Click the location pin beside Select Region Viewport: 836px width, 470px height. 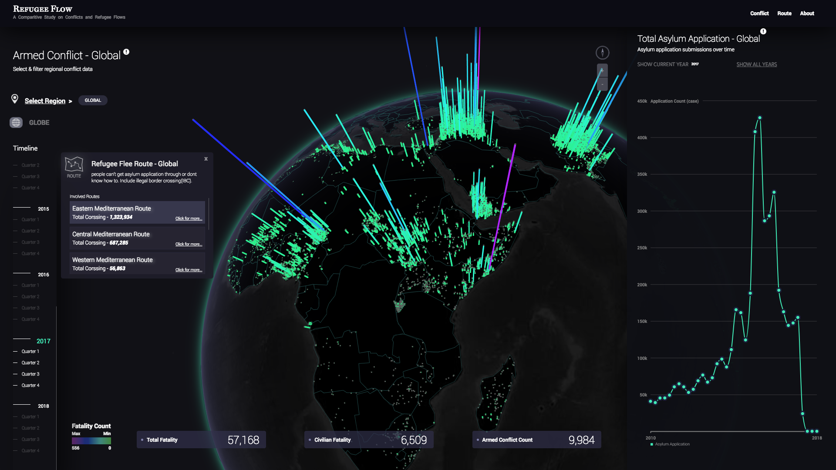[15, 99]
